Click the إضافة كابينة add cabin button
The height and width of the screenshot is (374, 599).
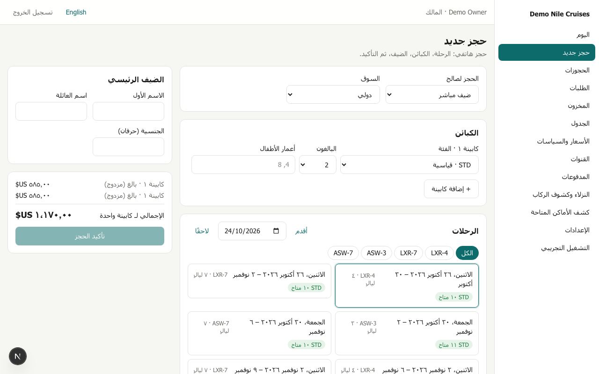[x=451, y=189]
